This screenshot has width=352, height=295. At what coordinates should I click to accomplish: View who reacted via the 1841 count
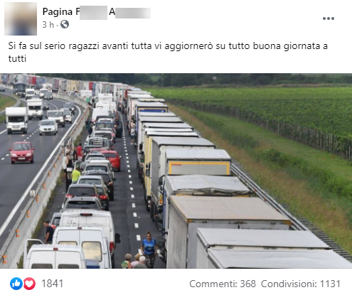pyautogui.click(x=52, y=284)
